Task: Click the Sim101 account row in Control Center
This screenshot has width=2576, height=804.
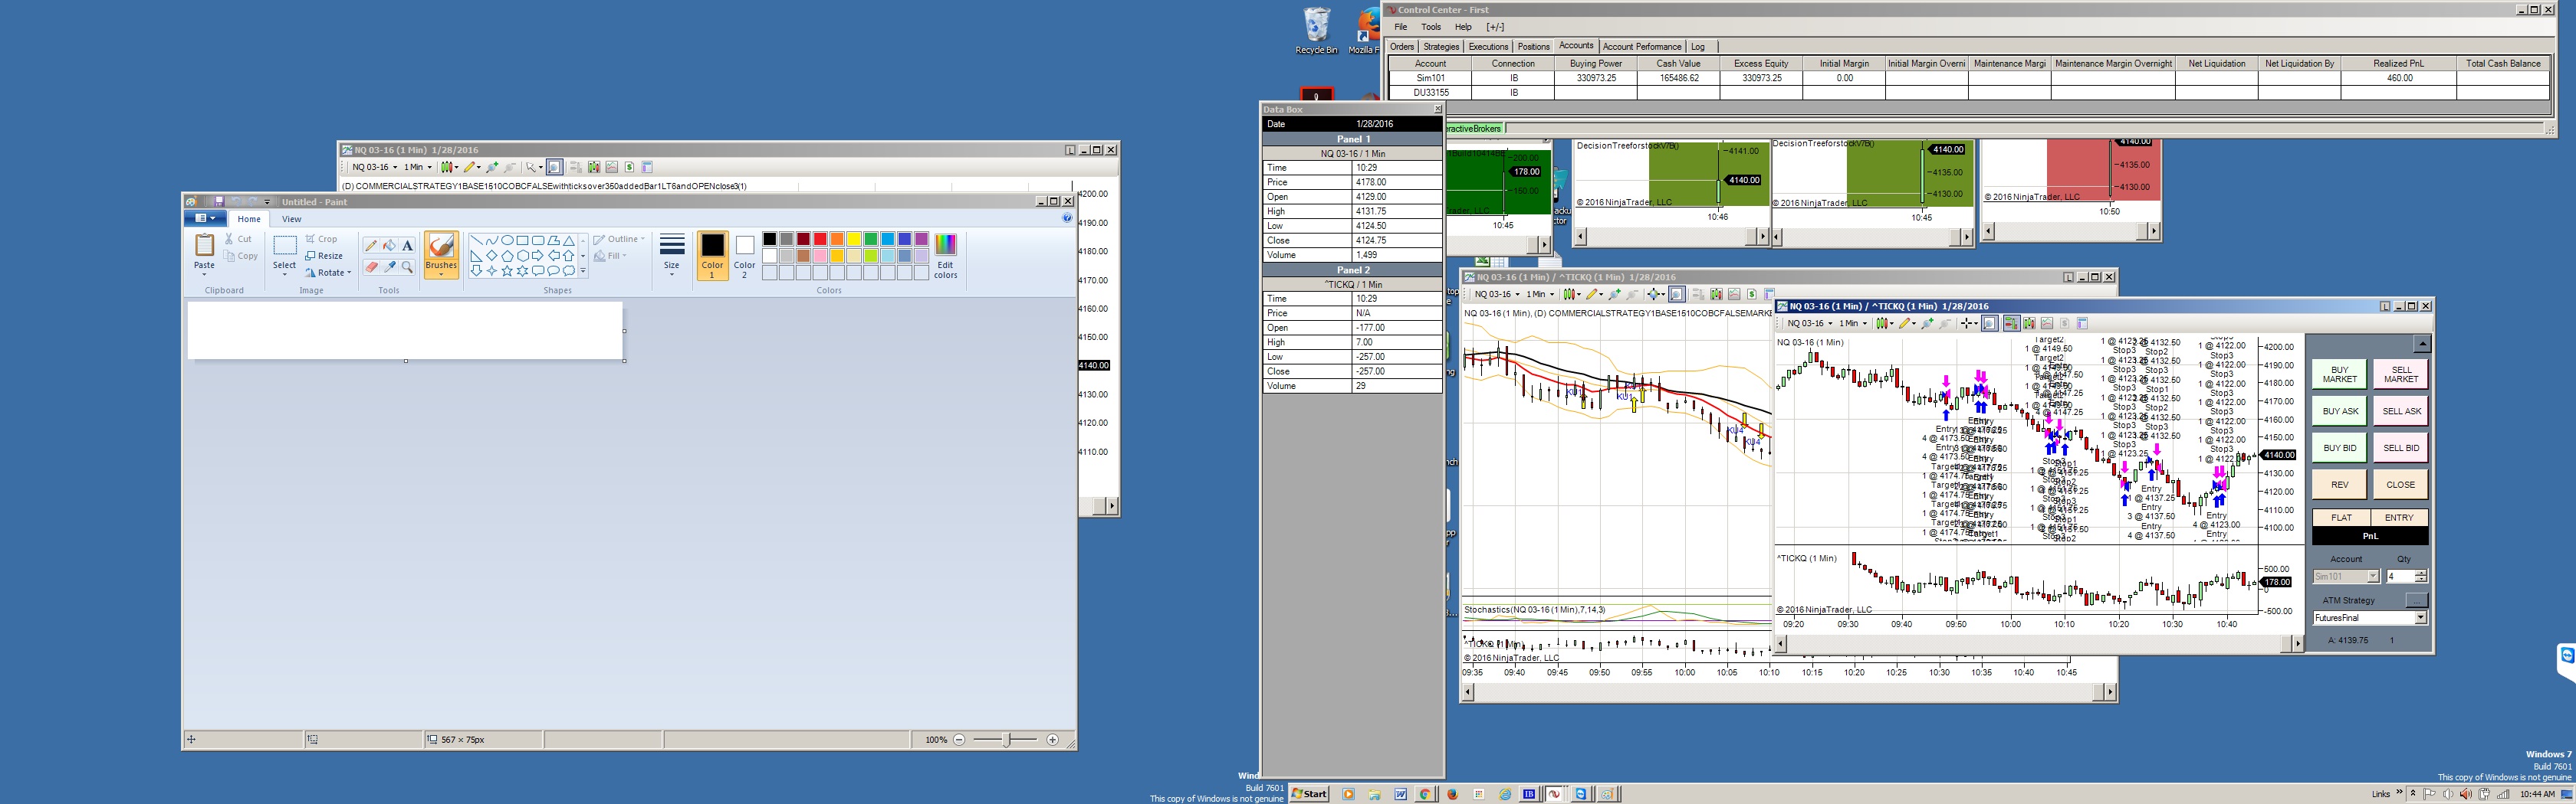Action: pyautogui.click(x=1968, y=78)
